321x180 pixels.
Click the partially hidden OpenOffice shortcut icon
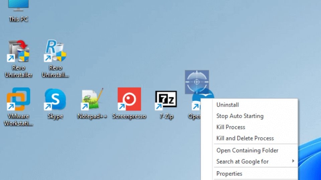click(196, 103)
